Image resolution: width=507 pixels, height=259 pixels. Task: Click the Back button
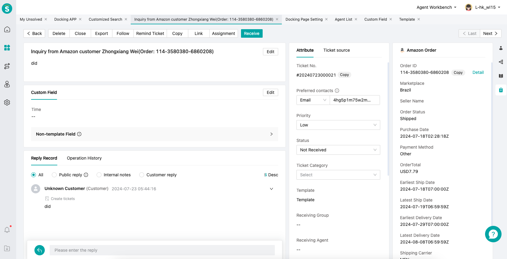34,33
